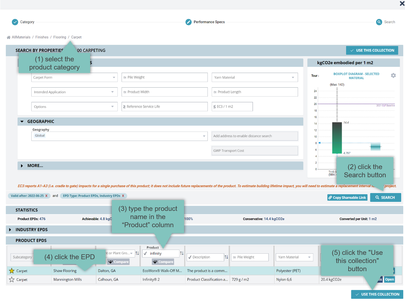The image size is (405, 301).
Task: Collapse the GEOGRAPHIC section
Action: click(x=22, y=122)
